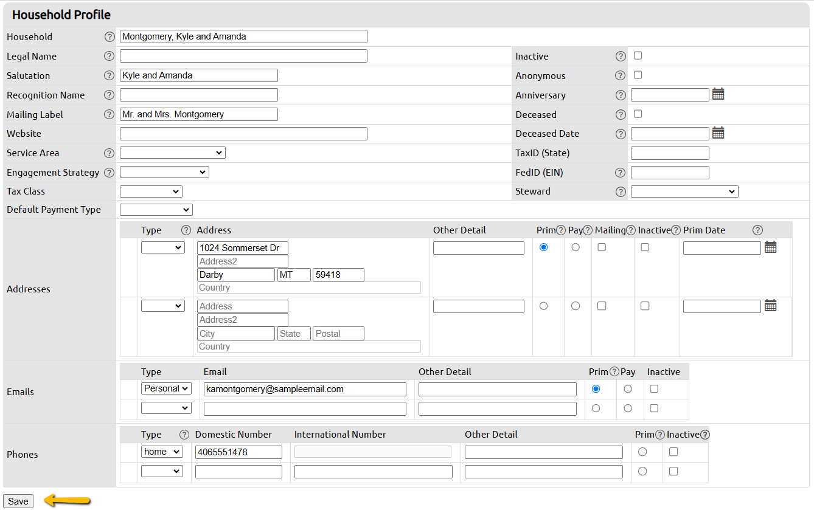The image size is (814, 510).
Task: Click the Household name field
Action: (x=243, y=36)
